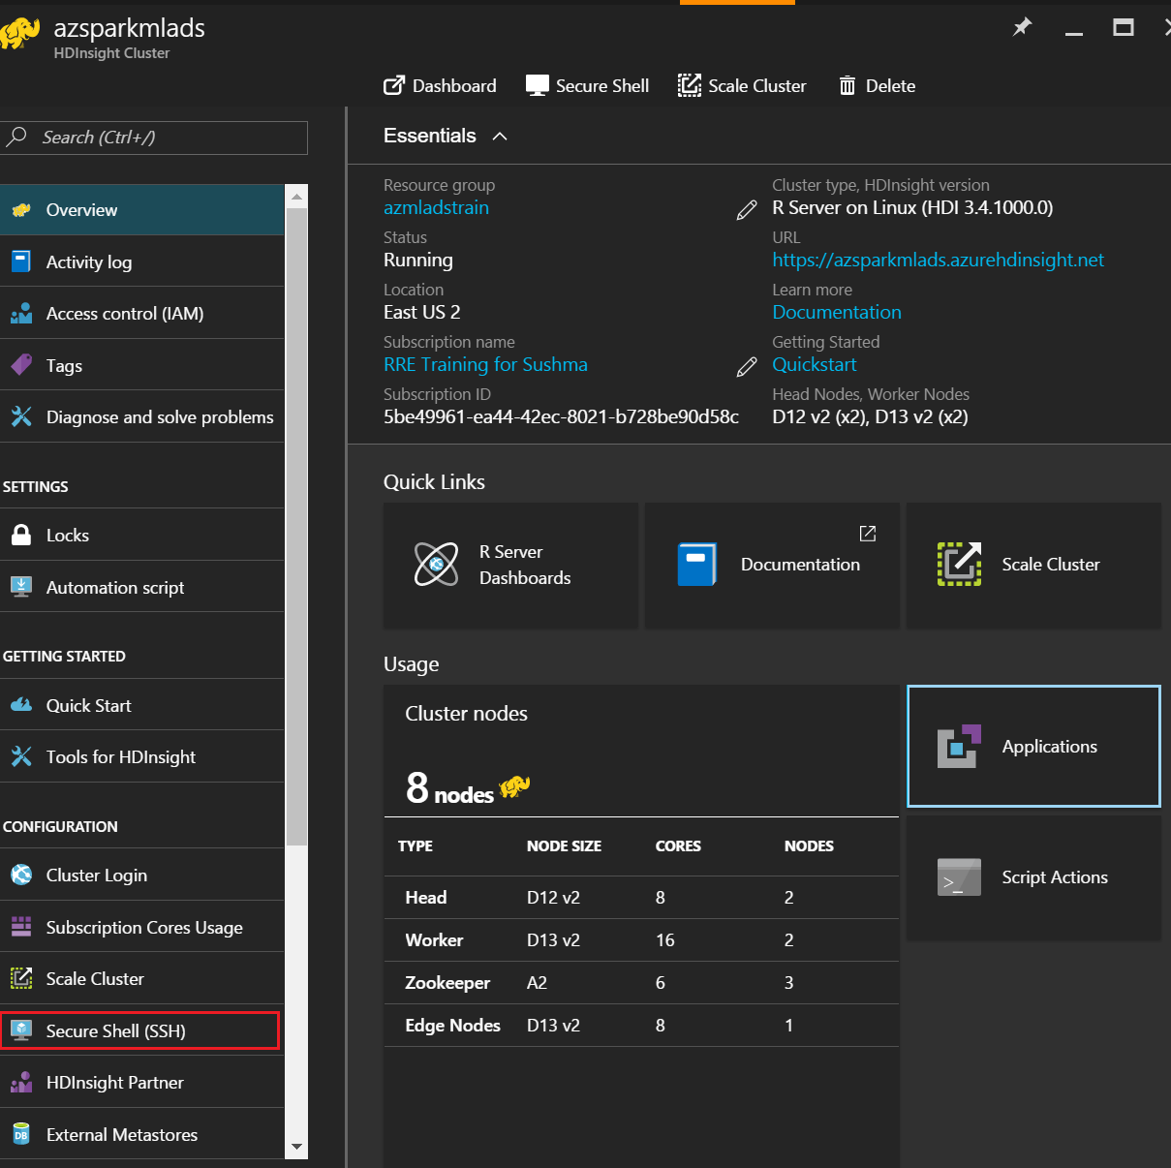This screenshot has height=1168, width=1171.
Task: Click the sidebar scrollbar up arrow
Action: pyautogui.click(x=296, y=197)
